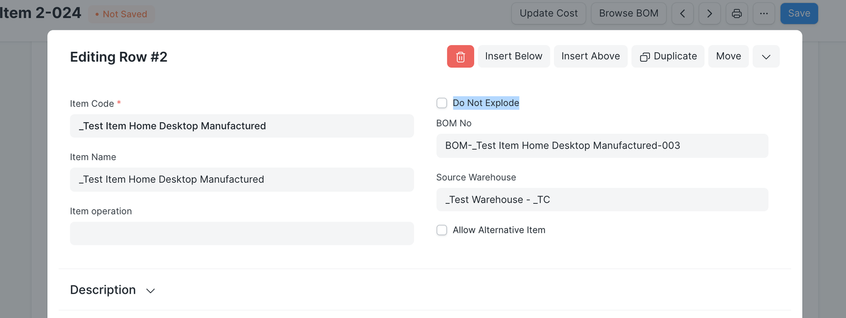Open the Source Warehouse selector field
The width and height of the screenshot is (846, 318).
[601, 200]
